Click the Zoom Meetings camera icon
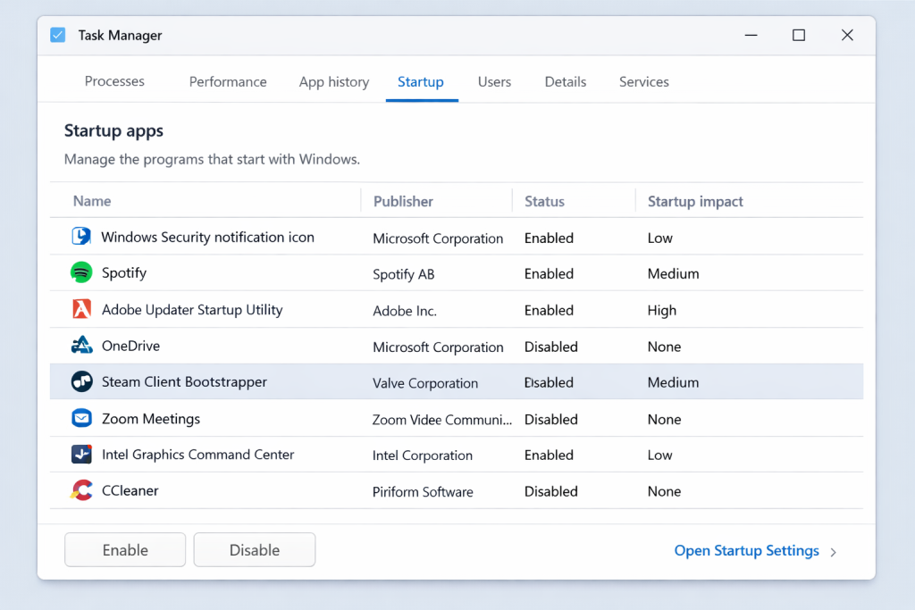This screenshot has height=610, width=915. [82, 418]
